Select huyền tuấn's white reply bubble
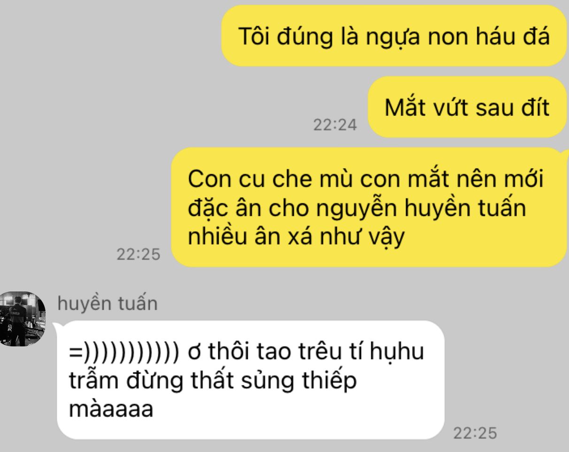Viewport: 569px width, 452px height. tap(250, 380)
